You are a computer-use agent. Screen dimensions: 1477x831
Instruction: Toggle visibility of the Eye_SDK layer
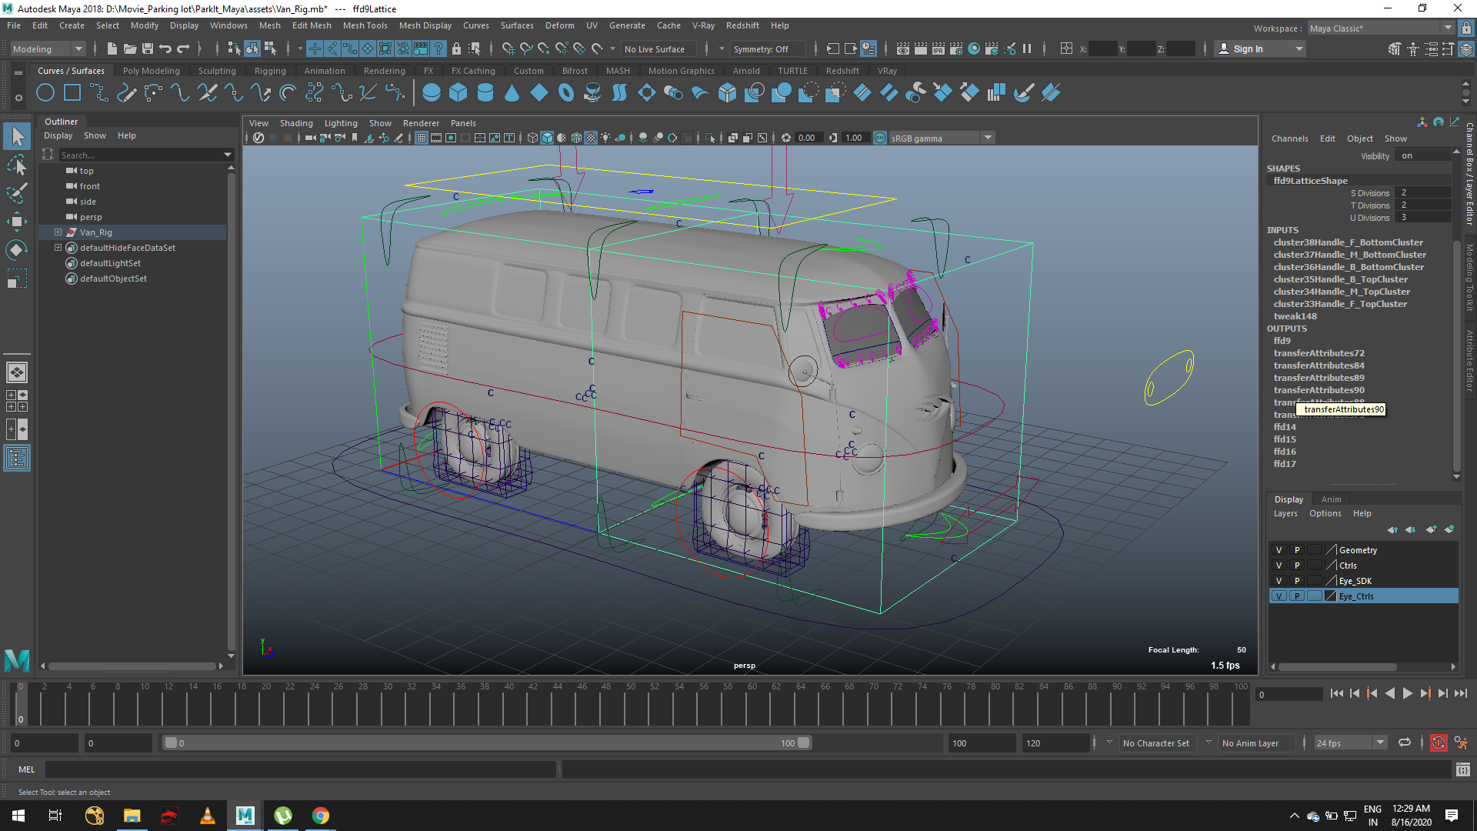click(1279, 581)
